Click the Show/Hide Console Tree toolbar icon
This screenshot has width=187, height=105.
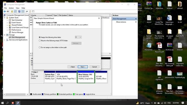15,11
